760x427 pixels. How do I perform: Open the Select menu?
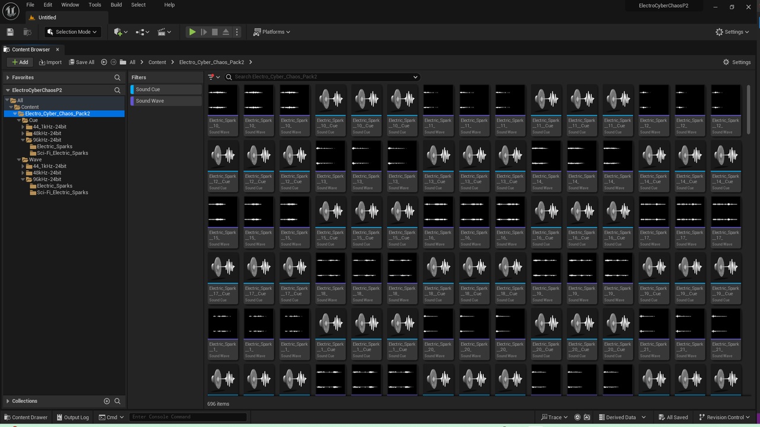[x=138, y=5]
